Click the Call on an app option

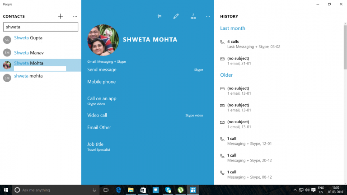[x=102, y=98]
